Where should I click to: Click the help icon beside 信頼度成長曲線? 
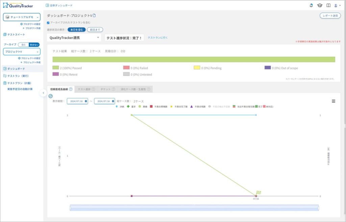pos(71,89)
